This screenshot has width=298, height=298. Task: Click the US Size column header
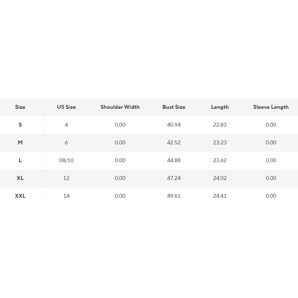point(66,107)
